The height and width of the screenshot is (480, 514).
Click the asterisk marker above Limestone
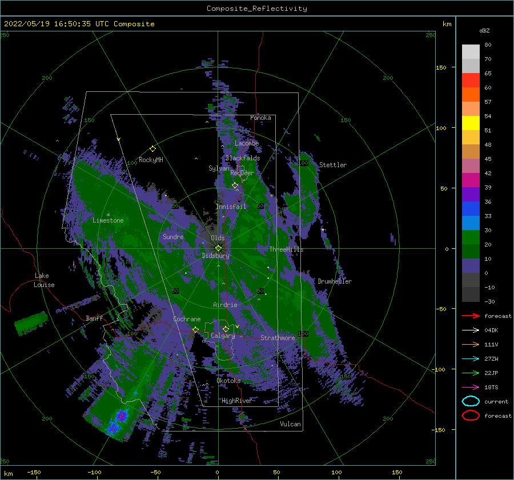click(108, 215)
